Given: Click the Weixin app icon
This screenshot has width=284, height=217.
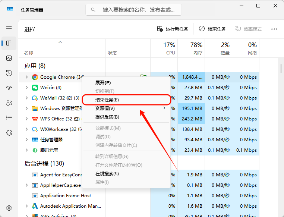Looking at the screenshot, I should [x=35, y=88].
